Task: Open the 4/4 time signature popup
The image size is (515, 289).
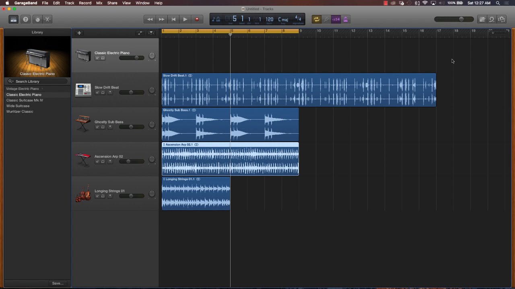Action: click(x=298, y=19)
